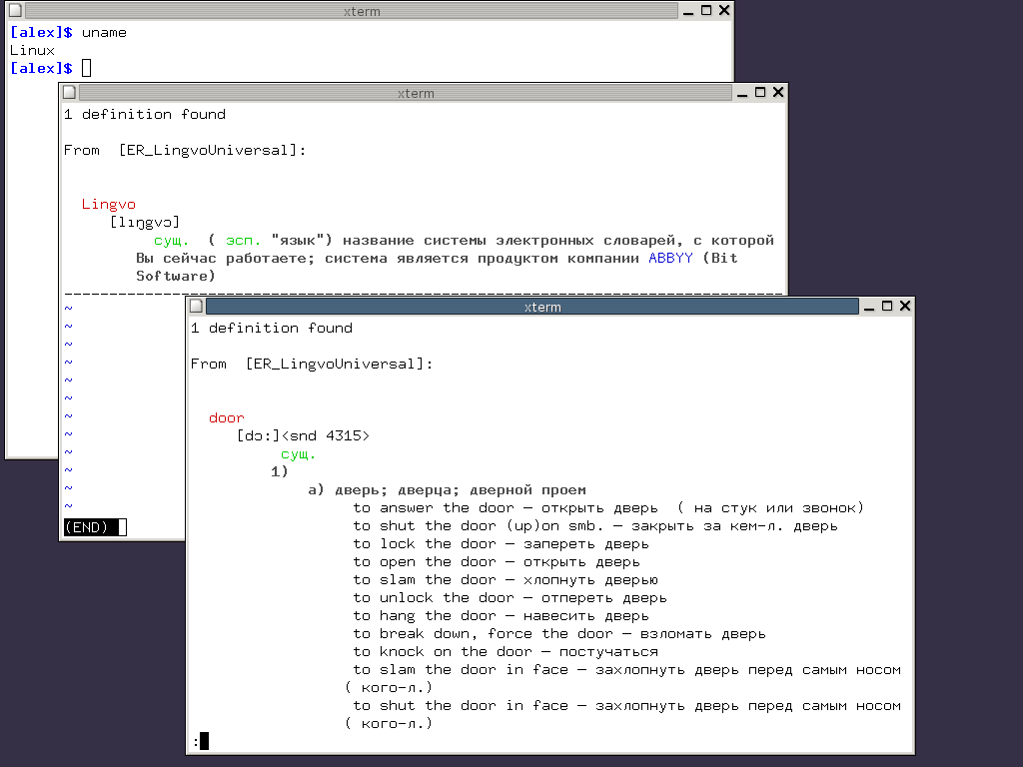The width and height of the screenshot is (1023, 767).
Task: Close the xterm window with the Lingvo definition
Action: pyautogui.click(x=778, y=93)
